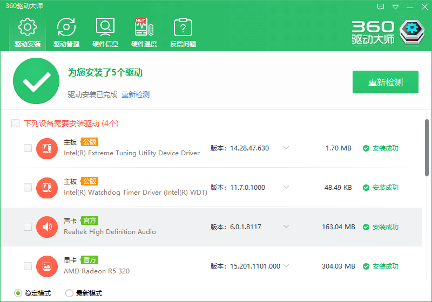Click the vertical scrollbar thumb of driver list

427,148
